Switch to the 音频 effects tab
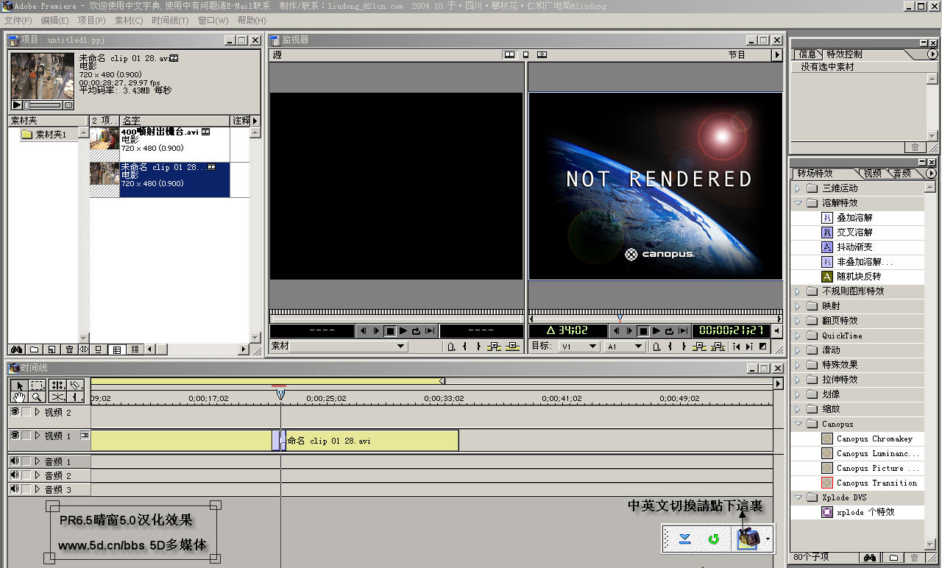Screen dimensions: 942x568 point(902,174)
